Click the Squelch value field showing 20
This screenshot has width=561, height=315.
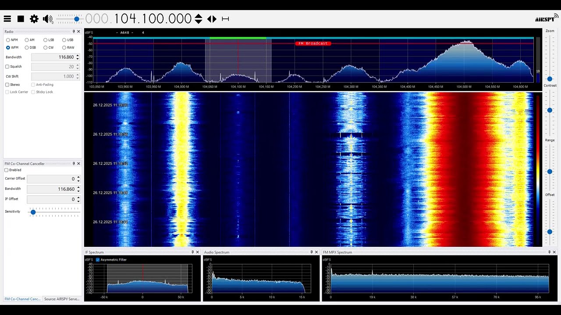(53, 66)
